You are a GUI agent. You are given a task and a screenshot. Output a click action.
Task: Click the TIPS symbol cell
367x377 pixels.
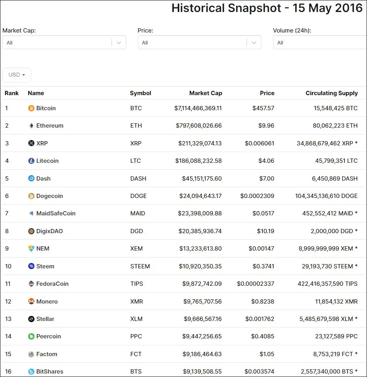pos(137,284)
